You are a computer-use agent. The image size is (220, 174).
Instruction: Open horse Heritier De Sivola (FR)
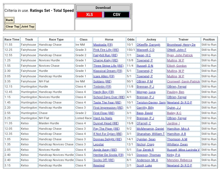(x=108, y=155)
